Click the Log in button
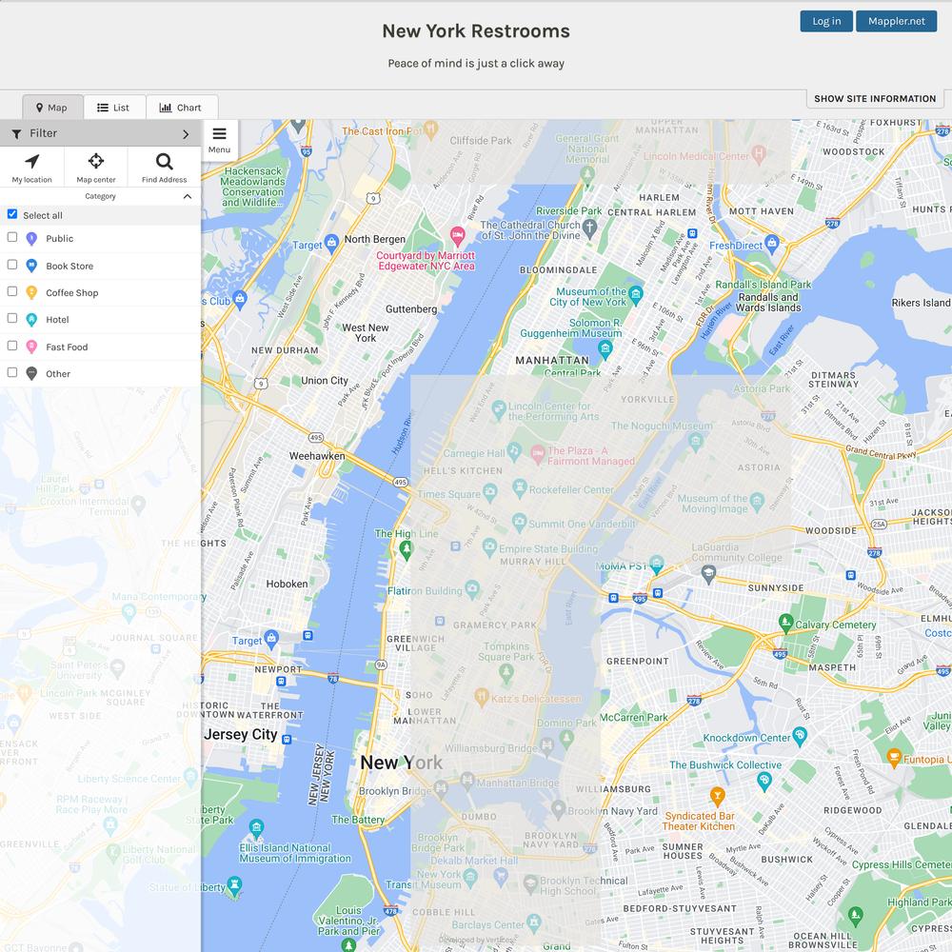This screenshot has height=952, width=952. (826, 21)
